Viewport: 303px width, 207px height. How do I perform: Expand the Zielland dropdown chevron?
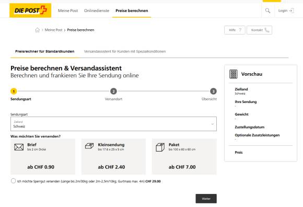213,124
